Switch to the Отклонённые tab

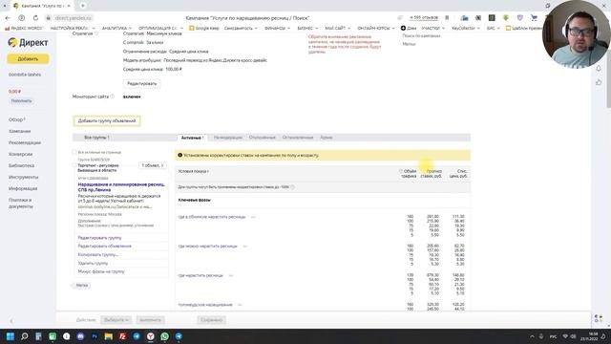point(263,138)
